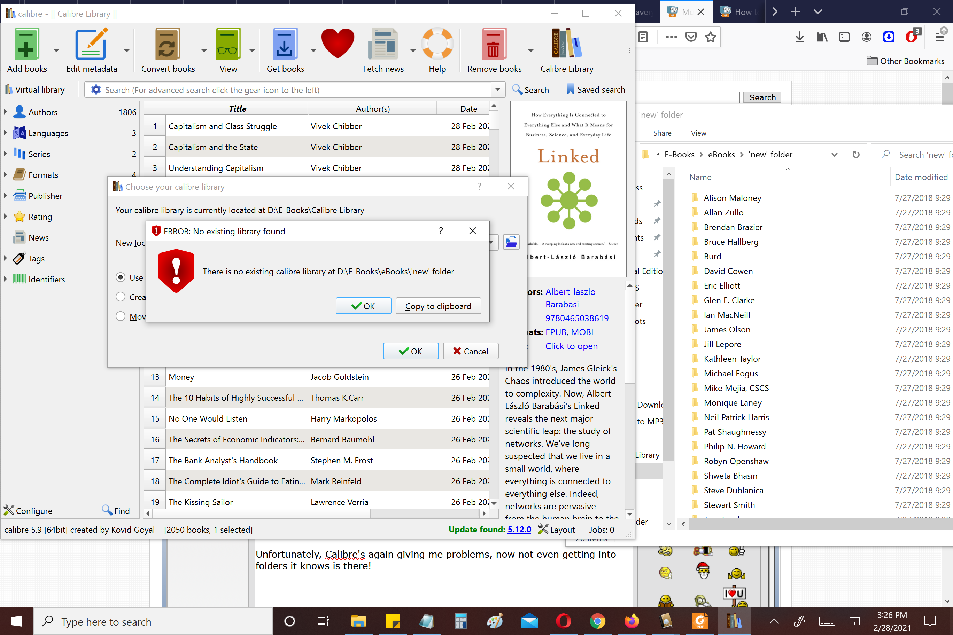Open the search history dropdown arrow
This screenshot has width=953, height=635.
point(497,89)
